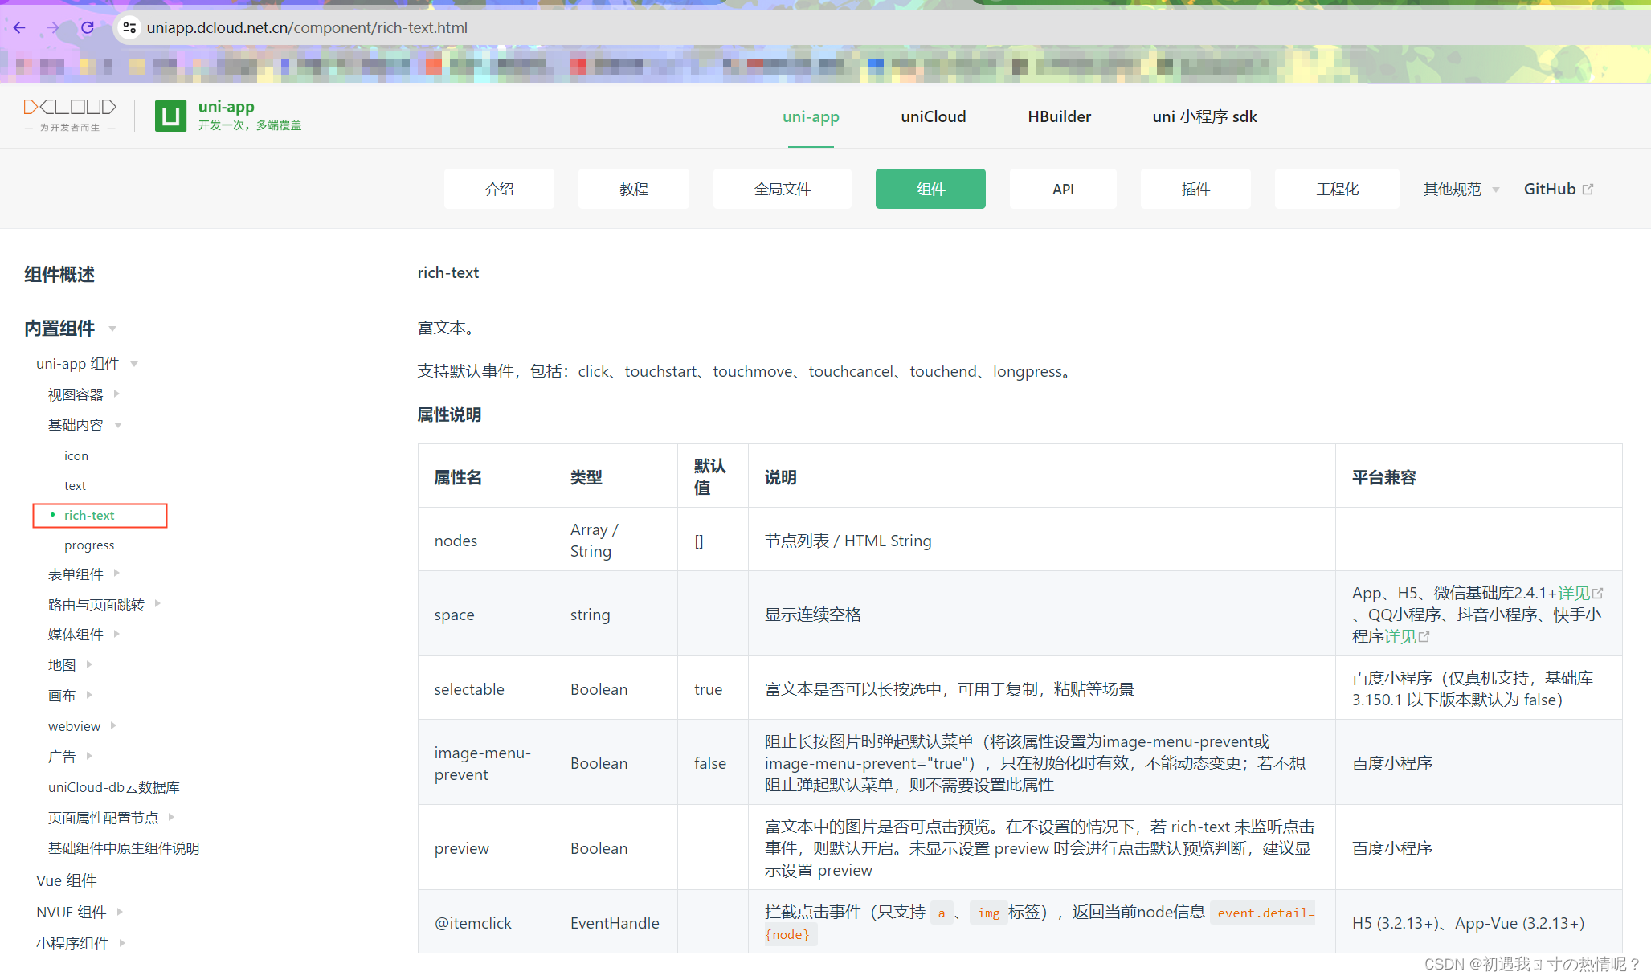This screenshot has width=1651, height=980.
Task: Open Vue 组件 in the sidebar
Action: pyautogui.click(x=67, y=880)
